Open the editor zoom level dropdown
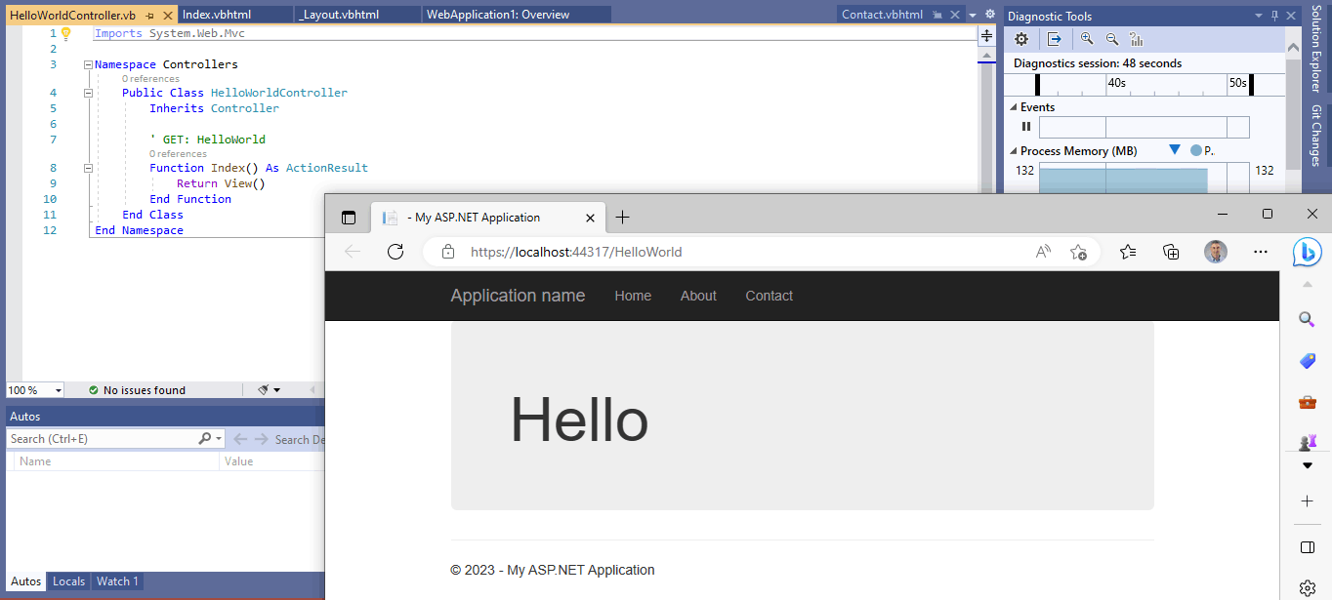Screen dimensions: 1332x600 pos(56,389)
